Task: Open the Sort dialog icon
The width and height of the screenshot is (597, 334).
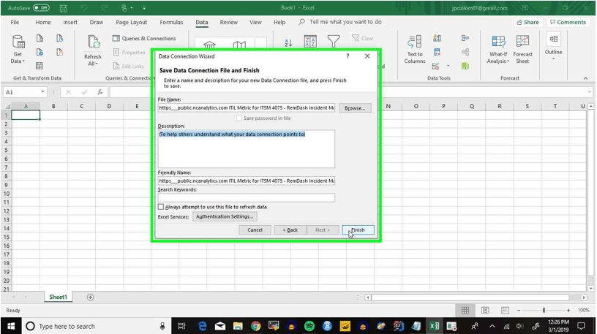Action: point(310,41)
